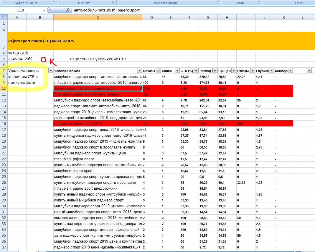Select row 10 header
This screenshot has height=252, width=315.
click(4, 89)
